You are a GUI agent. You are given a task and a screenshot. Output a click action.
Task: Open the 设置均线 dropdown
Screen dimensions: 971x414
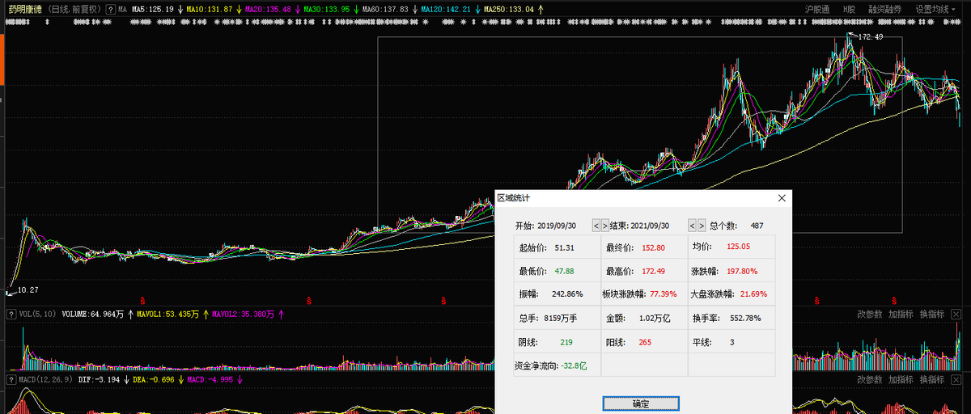[936, 9]
